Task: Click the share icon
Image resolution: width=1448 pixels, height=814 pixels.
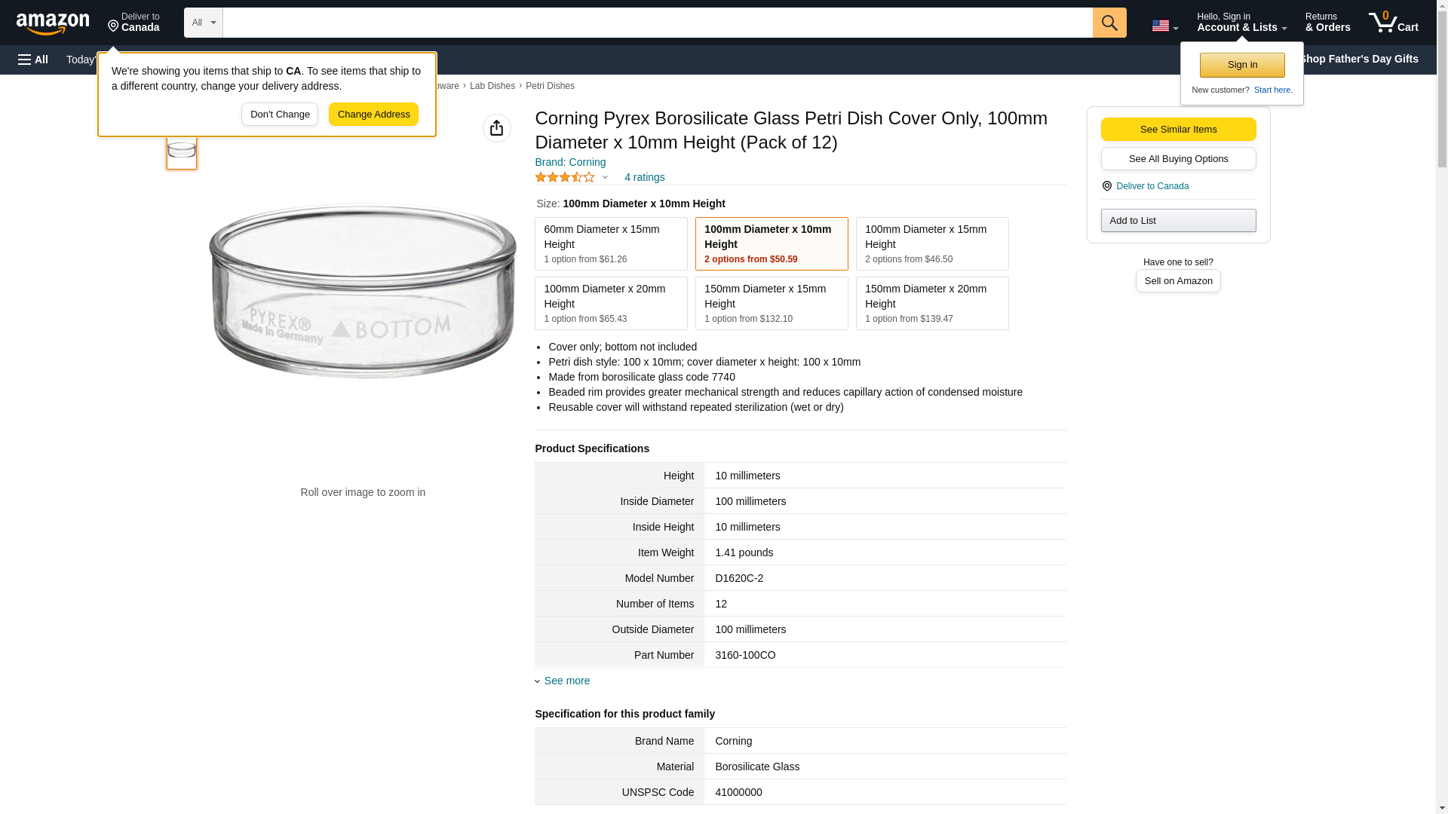Action: pos(496,128)
